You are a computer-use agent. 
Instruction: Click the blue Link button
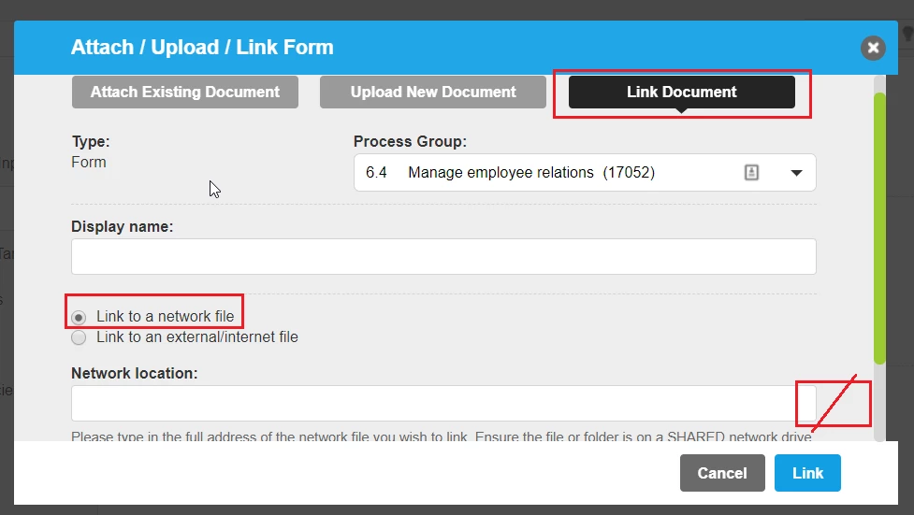[x=807, y=473]
